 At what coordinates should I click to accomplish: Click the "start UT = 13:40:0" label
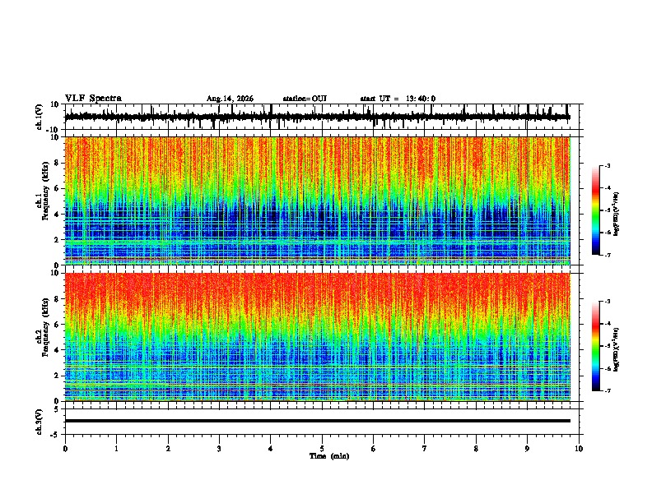pos(398,99)
